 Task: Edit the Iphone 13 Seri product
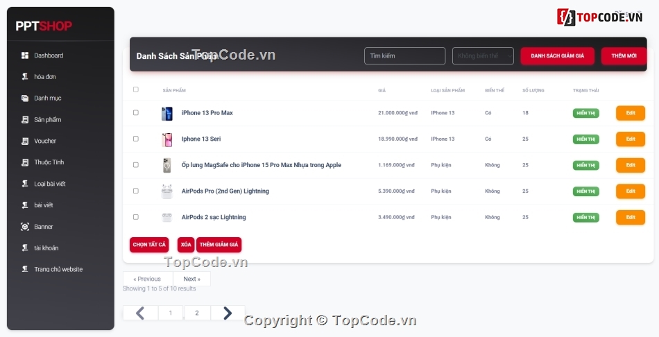pyautogui.click(x=631, y=139)
